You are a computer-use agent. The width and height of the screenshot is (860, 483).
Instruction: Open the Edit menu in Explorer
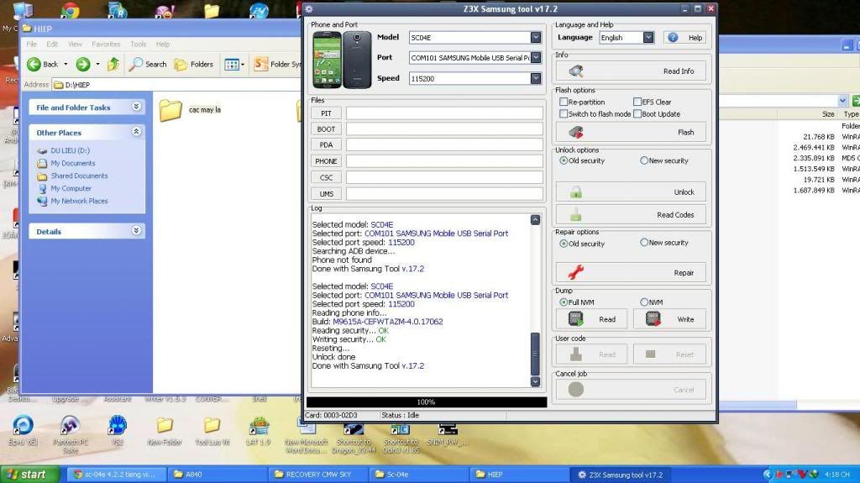click(52, 44)
